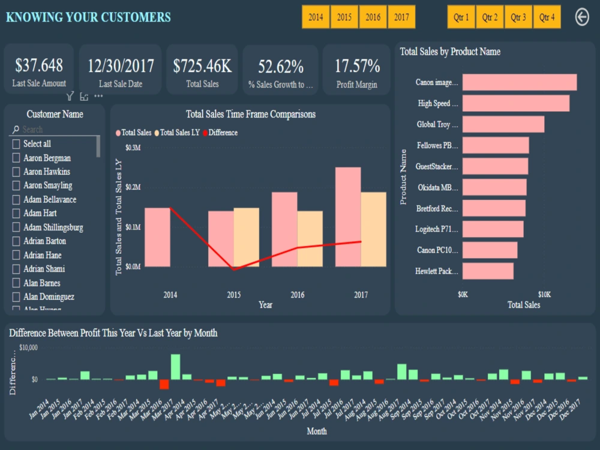Viewport: 600px width, 450px height.
Task: Select the 2016 year button
Action: tap(373, 17)
